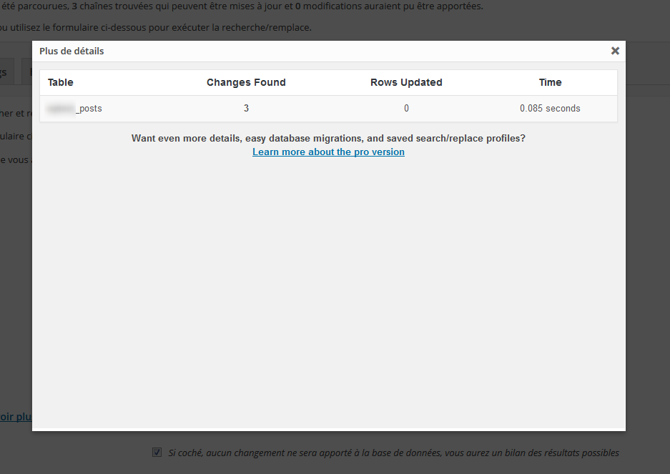Select the Rows Updated column header
This screenshot has height=474, width=670.
coord(406,82)
